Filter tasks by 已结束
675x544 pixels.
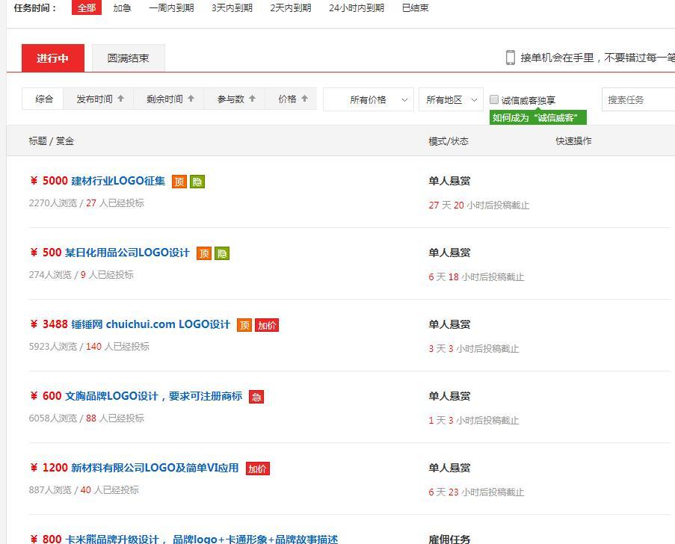coord(416,7)
